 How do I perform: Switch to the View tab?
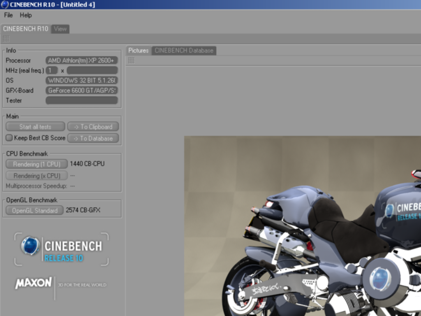tap(60, 29)
